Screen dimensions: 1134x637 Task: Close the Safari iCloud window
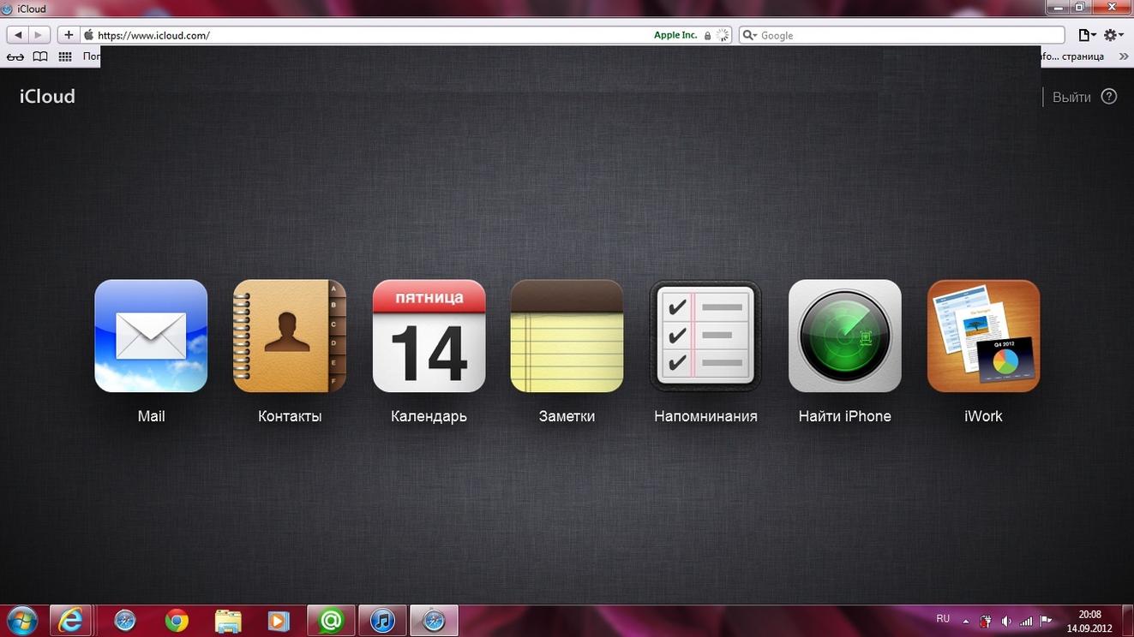1112,7
